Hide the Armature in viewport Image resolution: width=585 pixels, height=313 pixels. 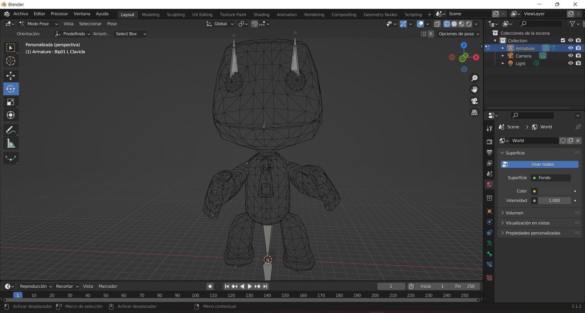click(570, 48)
